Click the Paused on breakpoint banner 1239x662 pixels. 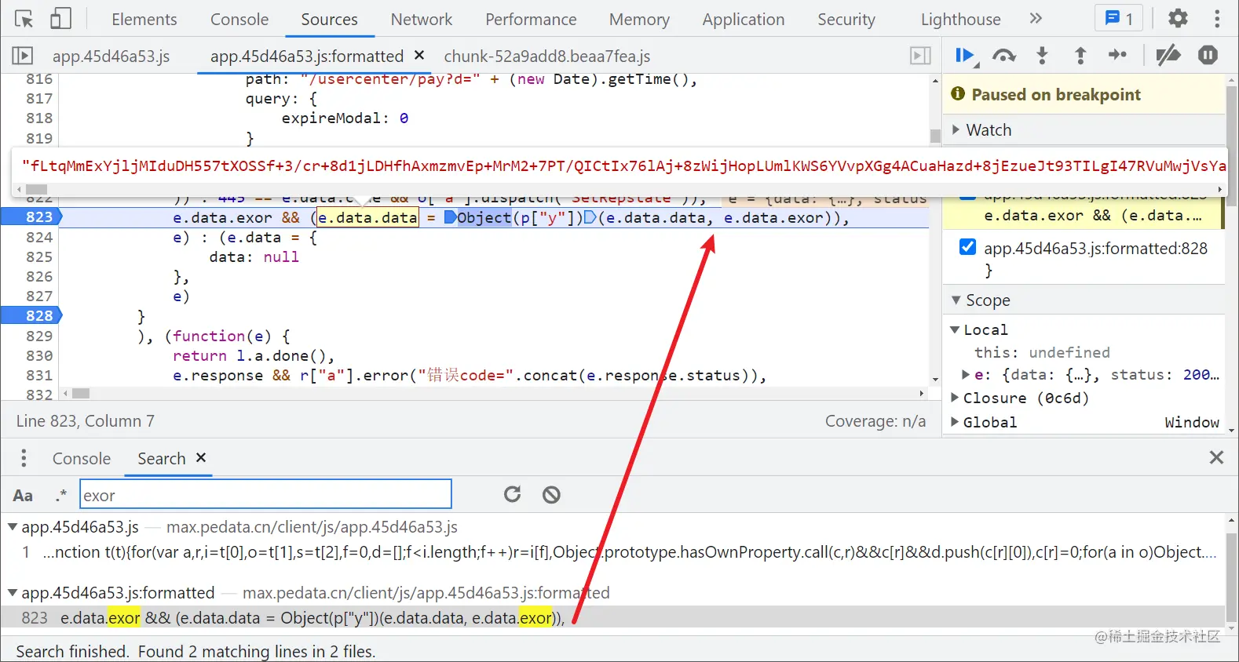[x=1084, y=94]
